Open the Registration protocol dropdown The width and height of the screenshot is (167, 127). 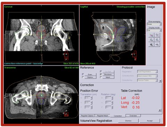147,72
